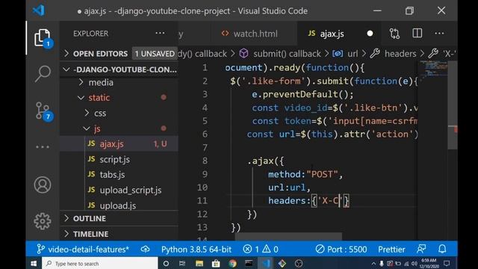Open the Manage gear icon
478x269 pixels.
pyautogui.click(x=43, y=221)
